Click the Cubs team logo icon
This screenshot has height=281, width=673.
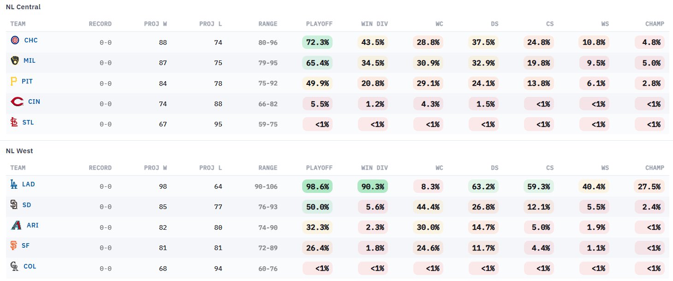pos(15,41)
